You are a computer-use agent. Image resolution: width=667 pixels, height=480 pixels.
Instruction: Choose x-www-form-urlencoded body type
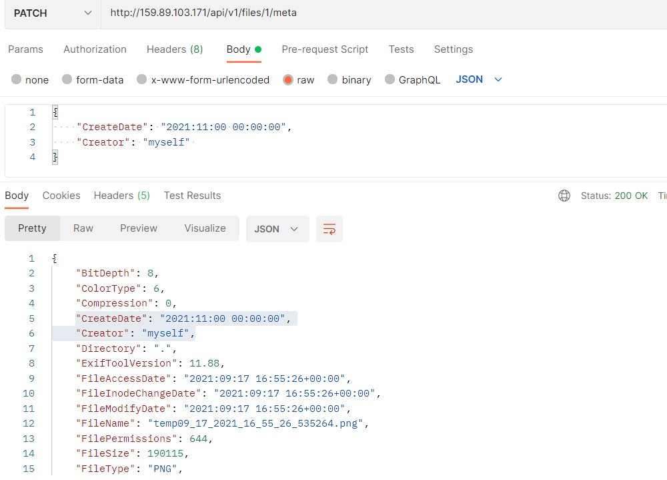142,79
